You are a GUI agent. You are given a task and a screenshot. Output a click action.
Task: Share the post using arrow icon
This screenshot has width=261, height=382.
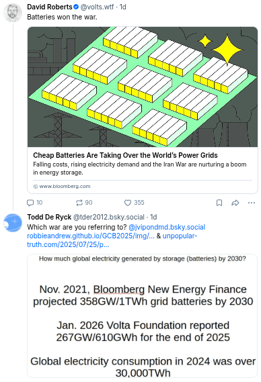click(235, 203)
